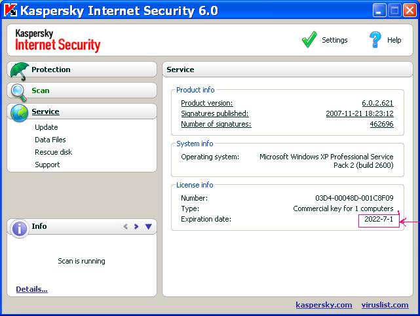420x316 pixels.
Task: Expand the Protection section
Action: [51, 69]
